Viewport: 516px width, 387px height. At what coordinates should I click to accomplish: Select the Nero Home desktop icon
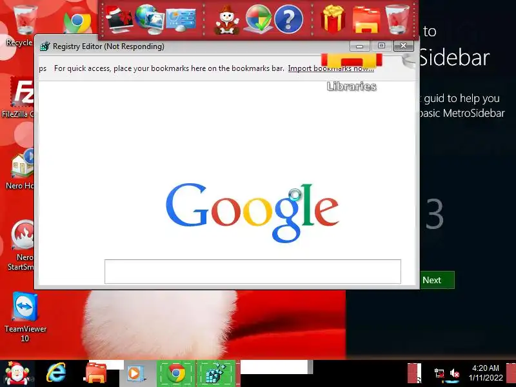(x=21, y=169)
